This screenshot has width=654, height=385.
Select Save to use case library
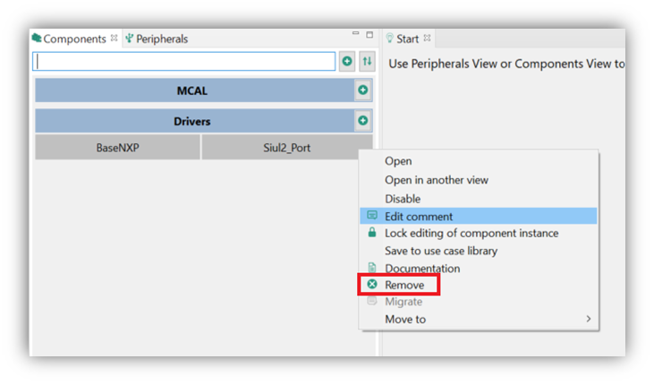(x=441, y=251)
